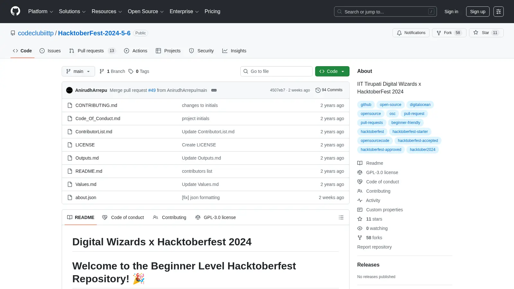Open the Actions tab

[x=136, y=51]
